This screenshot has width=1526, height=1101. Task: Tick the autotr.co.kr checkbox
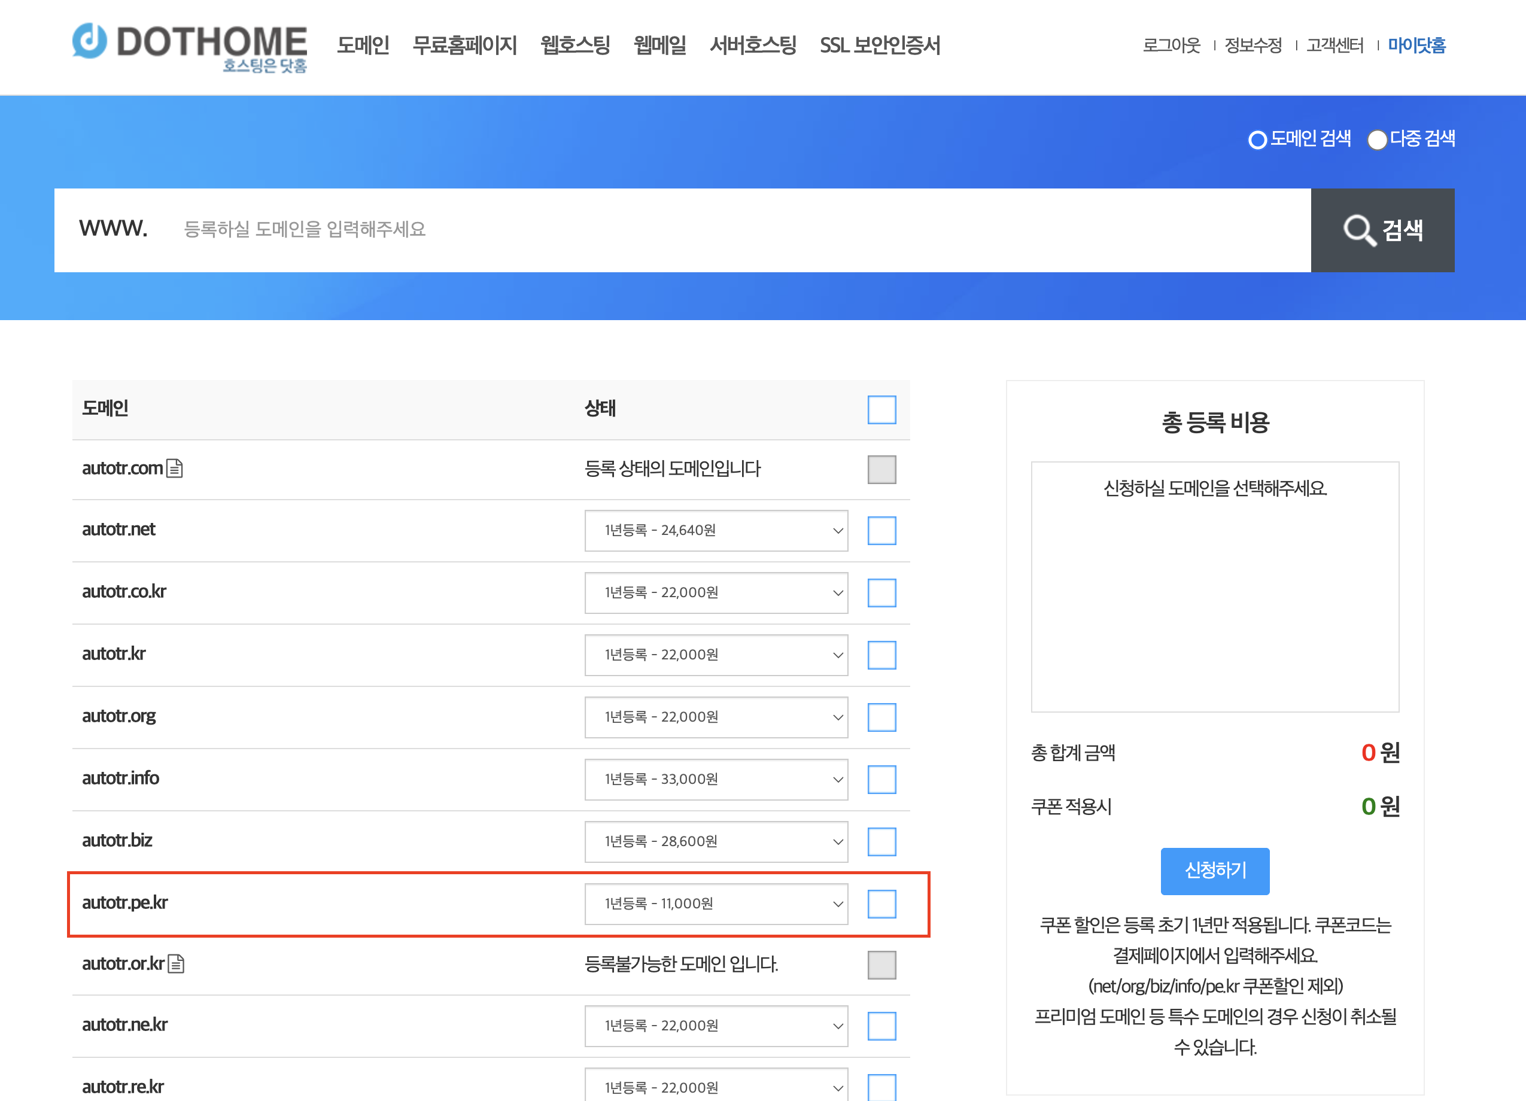pyautogui.click(x=881, y=592)
